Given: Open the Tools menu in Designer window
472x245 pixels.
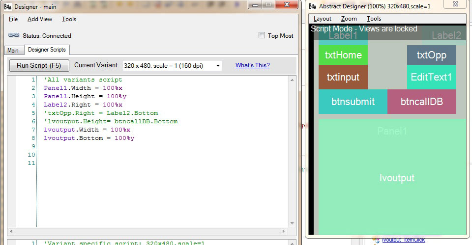Looking at the screenshot, I should coord(69,19).
